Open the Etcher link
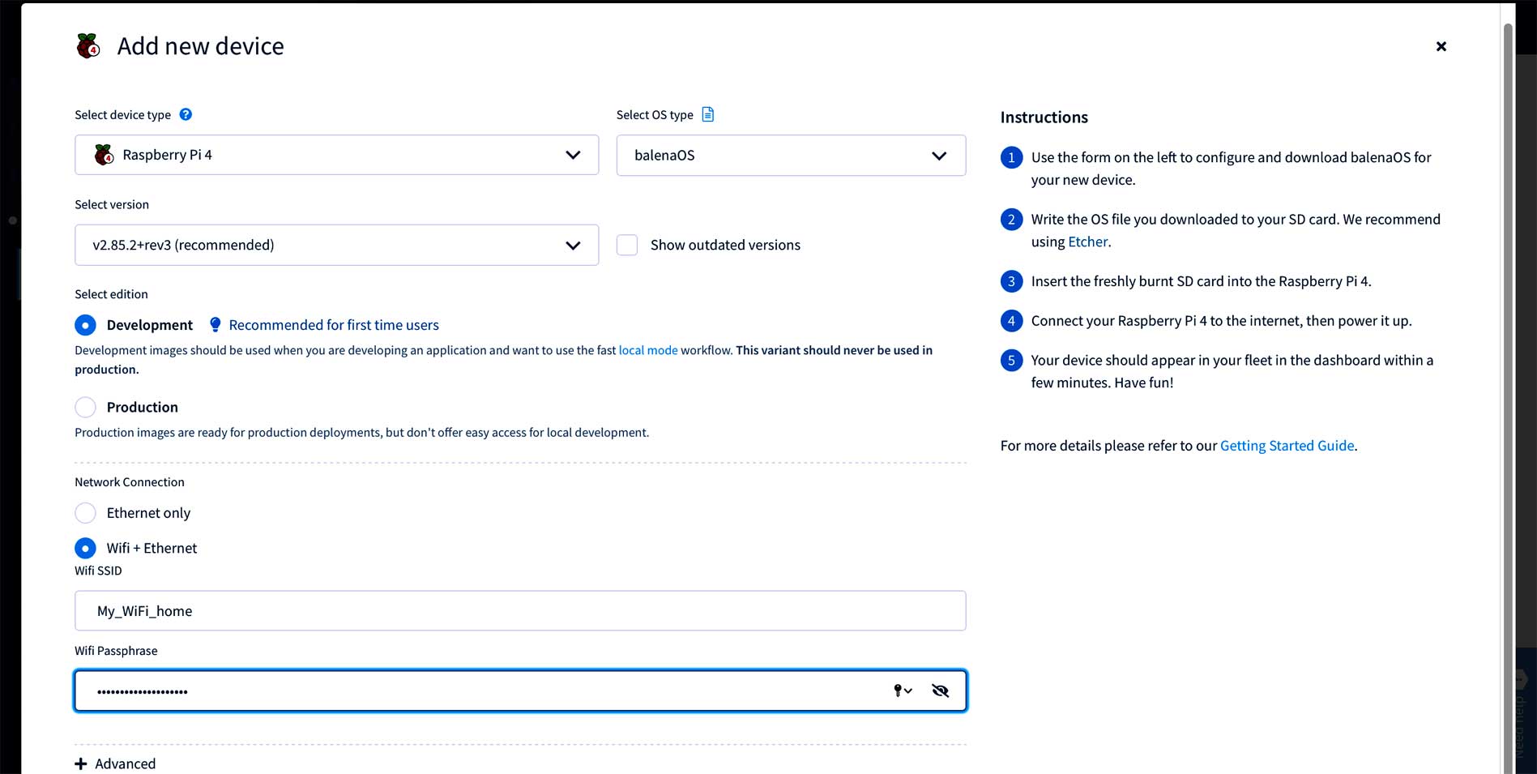The width and height of the screenshot is (1537, 774). (x=1087, y=242)
